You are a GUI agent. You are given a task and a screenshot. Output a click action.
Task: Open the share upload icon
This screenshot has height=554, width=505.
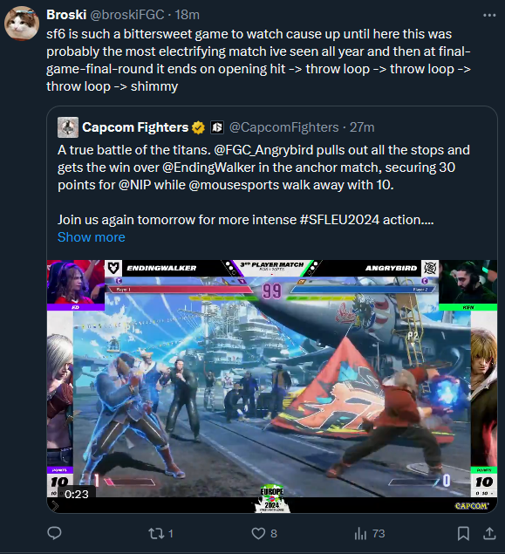(x=489, y=533)
